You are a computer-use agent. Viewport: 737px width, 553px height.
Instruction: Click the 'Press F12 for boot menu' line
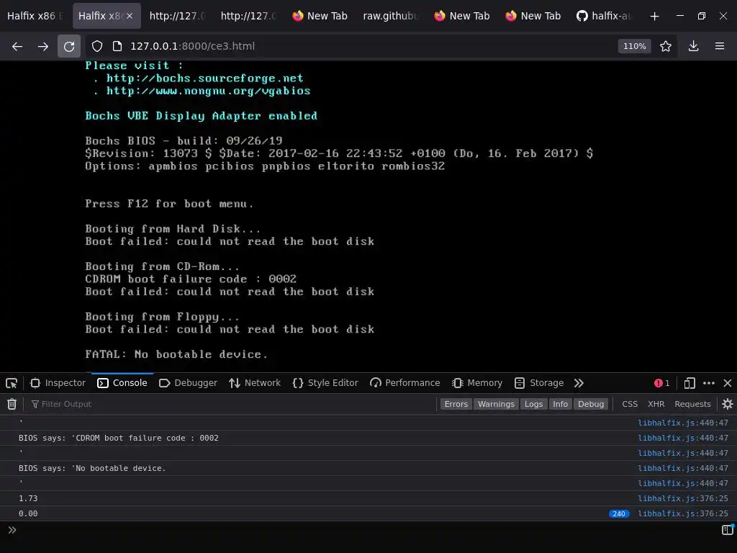click(x=169, y=204)
